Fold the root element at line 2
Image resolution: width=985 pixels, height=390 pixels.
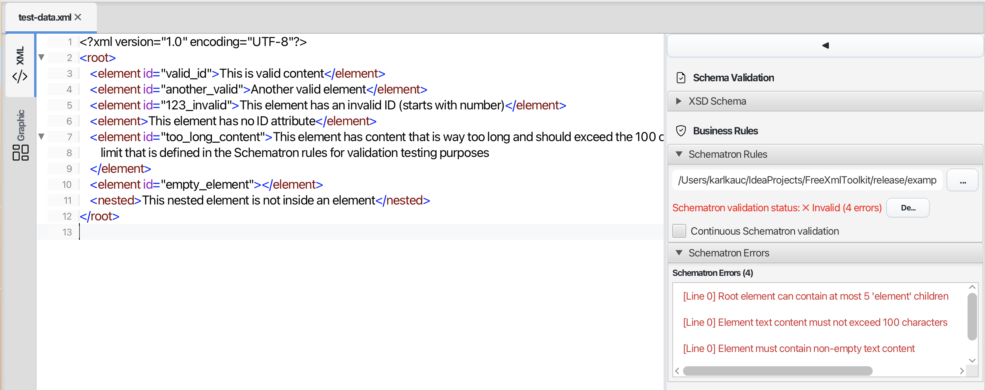(41, 57)
